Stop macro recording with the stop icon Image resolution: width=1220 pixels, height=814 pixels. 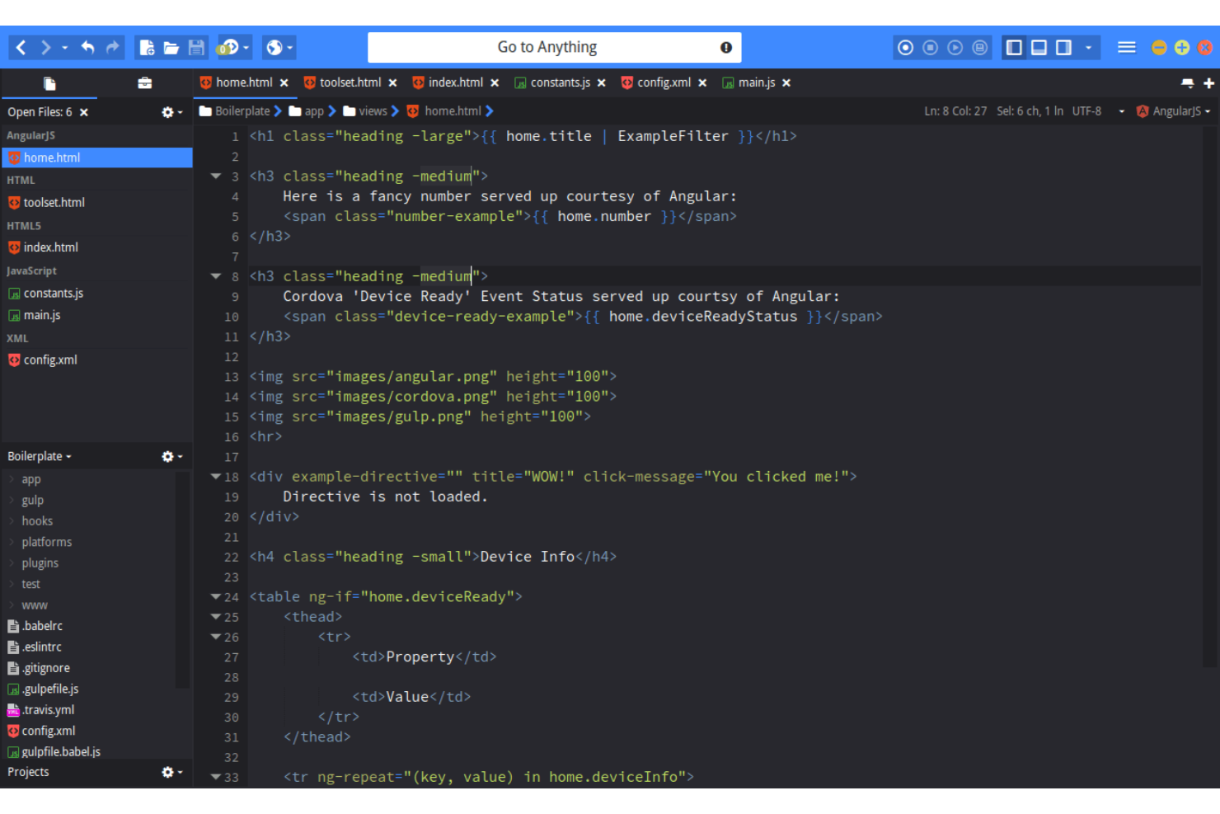coord(930,48)
